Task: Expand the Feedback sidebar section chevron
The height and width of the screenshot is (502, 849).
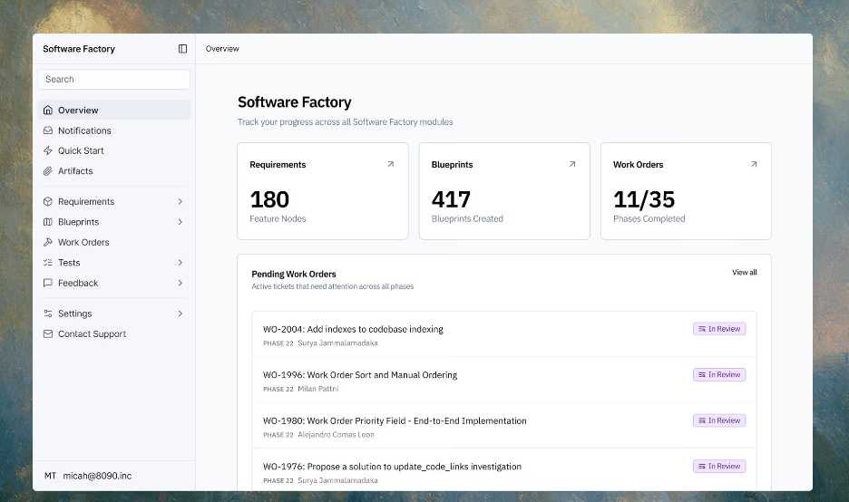Action: click(181, 283)
